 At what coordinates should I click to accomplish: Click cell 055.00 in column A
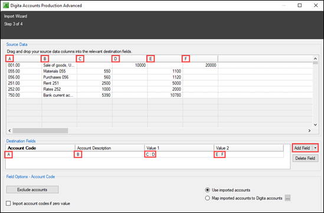[24, 71]
